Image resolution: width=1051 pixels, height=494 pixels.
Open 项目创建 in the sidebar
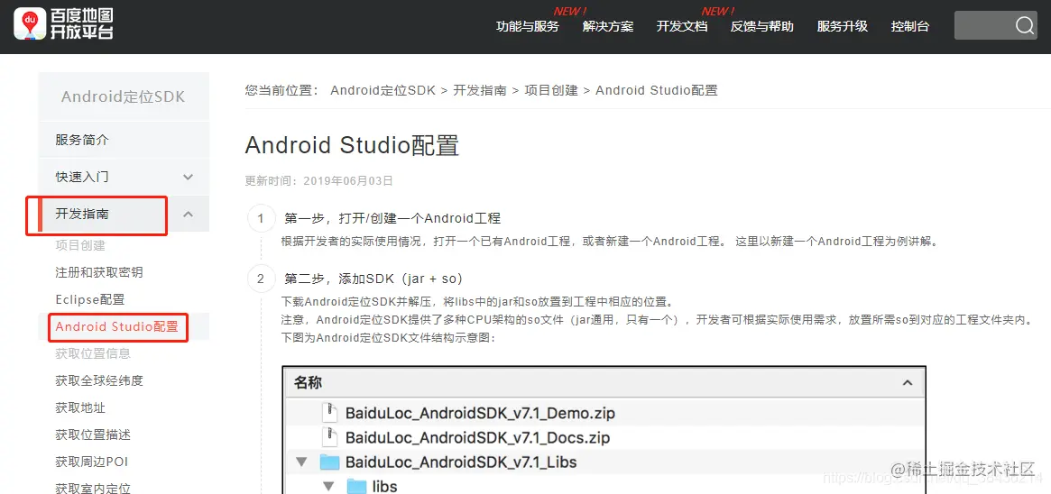(80, 246)
